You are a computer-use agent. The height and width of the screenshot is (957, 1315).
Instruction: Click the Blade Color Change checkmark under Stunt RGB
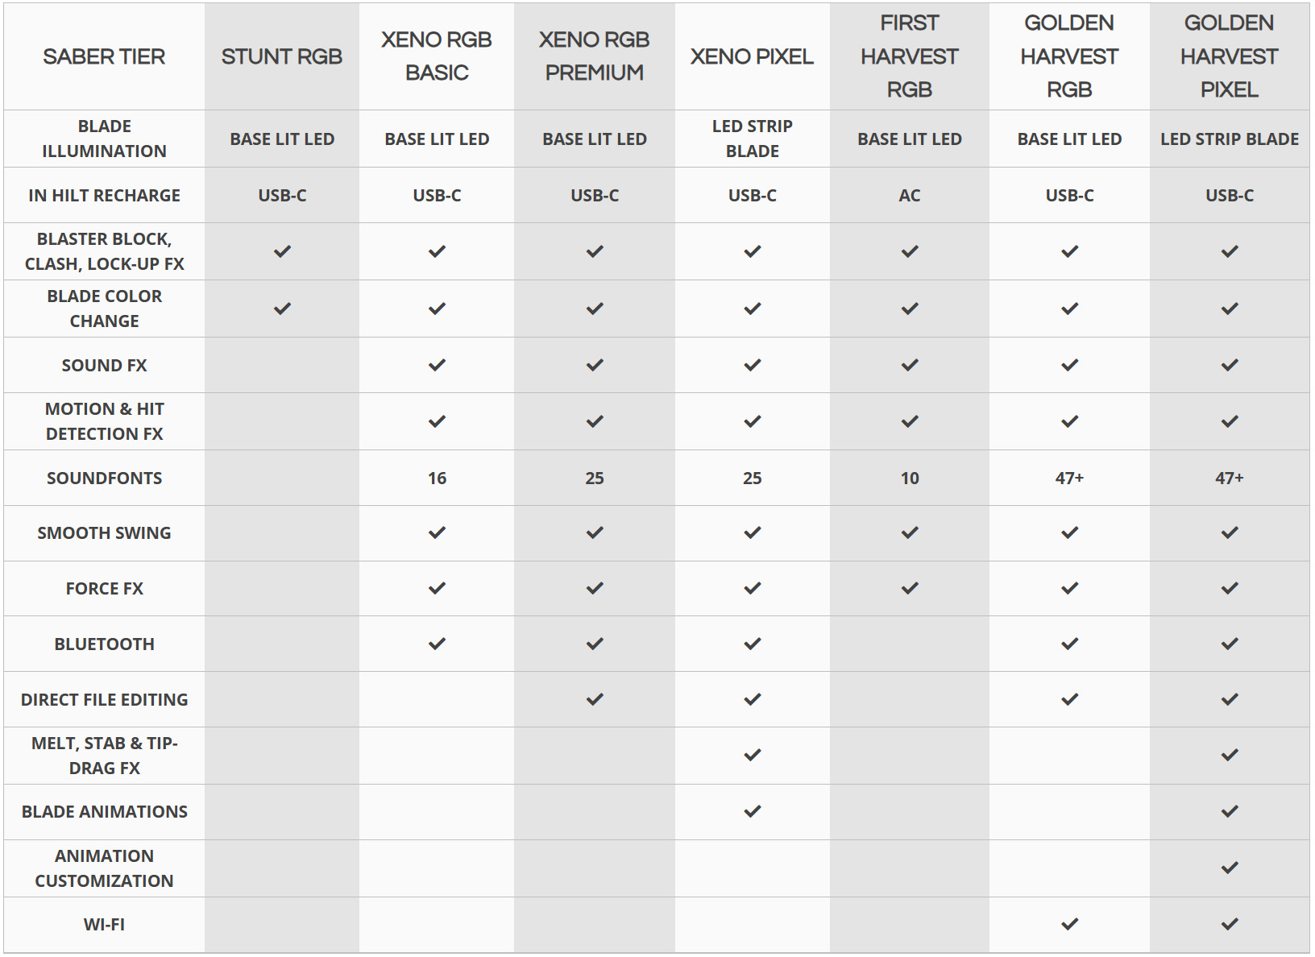click(x=282, y=309)
